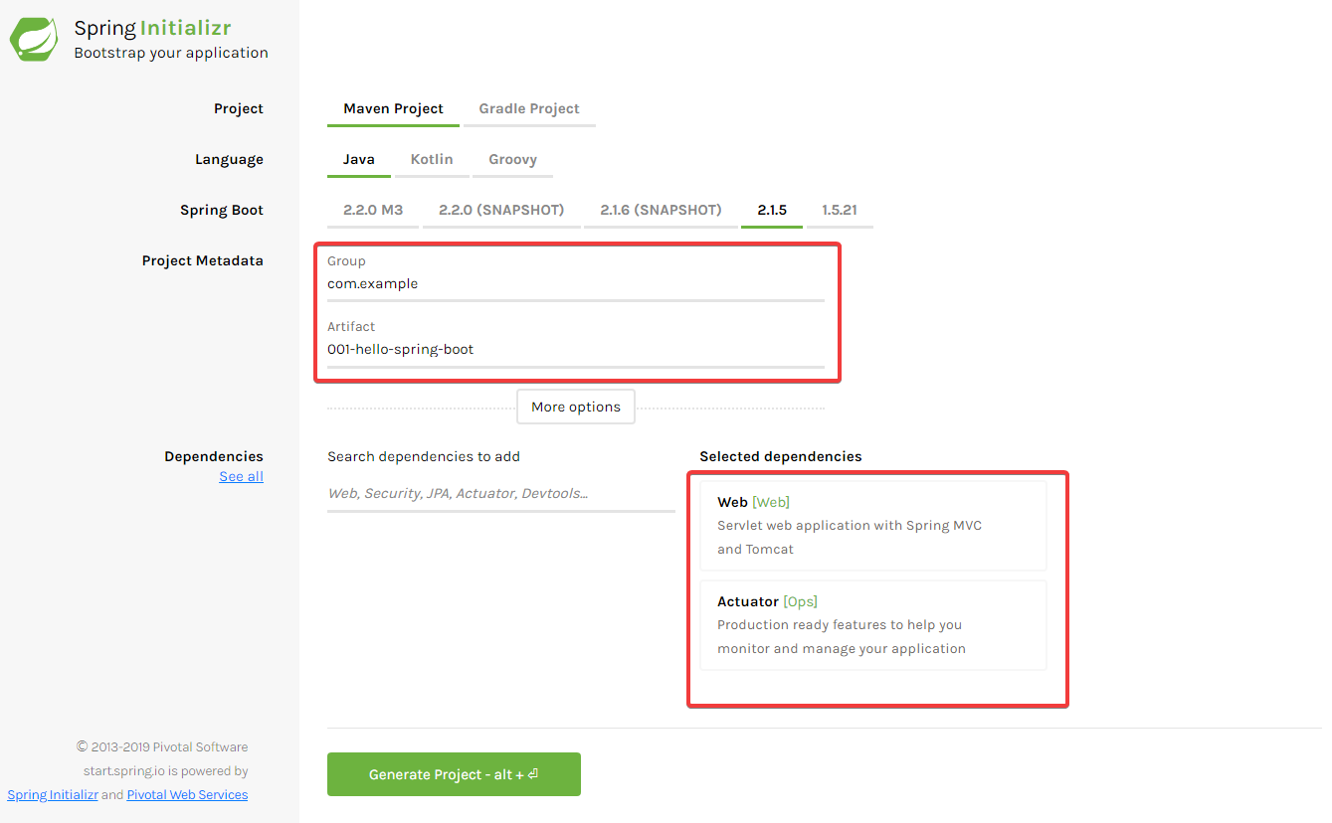Click the Spring Boot section label
Image resolution: width=1332 pixels, height=823 pixels.
click(222, 211)
